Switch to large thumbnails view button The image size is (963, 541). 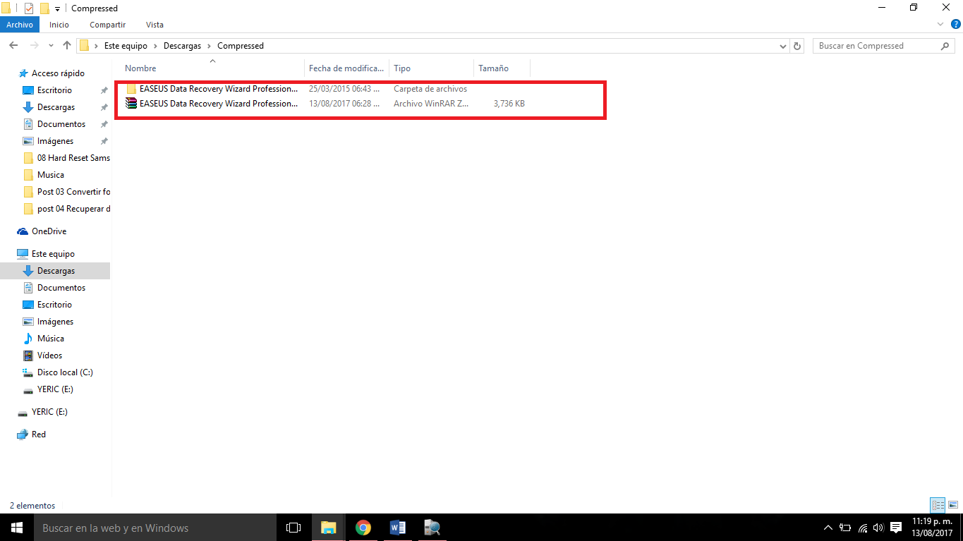pyautogui.click(x=953, y=505)
